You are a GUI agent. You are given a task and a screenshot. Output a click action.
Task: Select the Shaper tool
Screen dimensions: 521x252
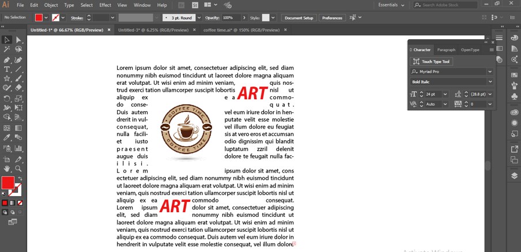coord(7,88)
